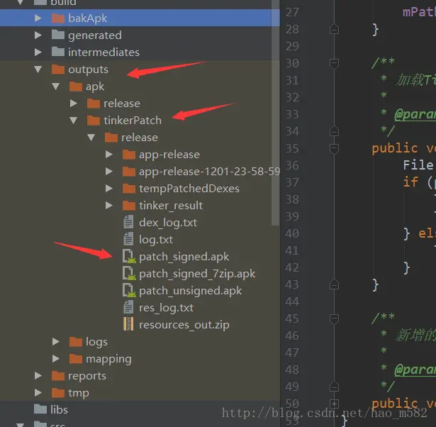
Task: Click the patch_signed.apk Android file icon
Action: point(129,257)
